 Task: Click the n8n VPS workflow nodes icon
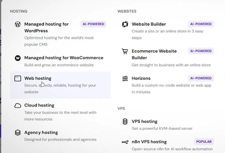point(125,142)
